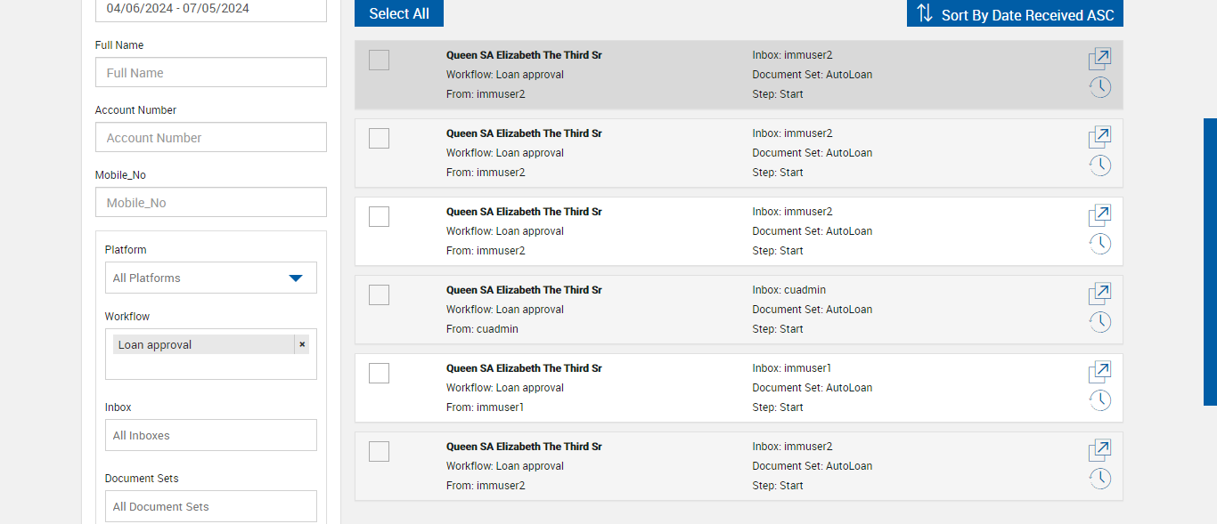This screenshot has width=1217, height=524.
Task: Click the Mobile_No text field
Action: pyautogui.click(x=211, y=203)
